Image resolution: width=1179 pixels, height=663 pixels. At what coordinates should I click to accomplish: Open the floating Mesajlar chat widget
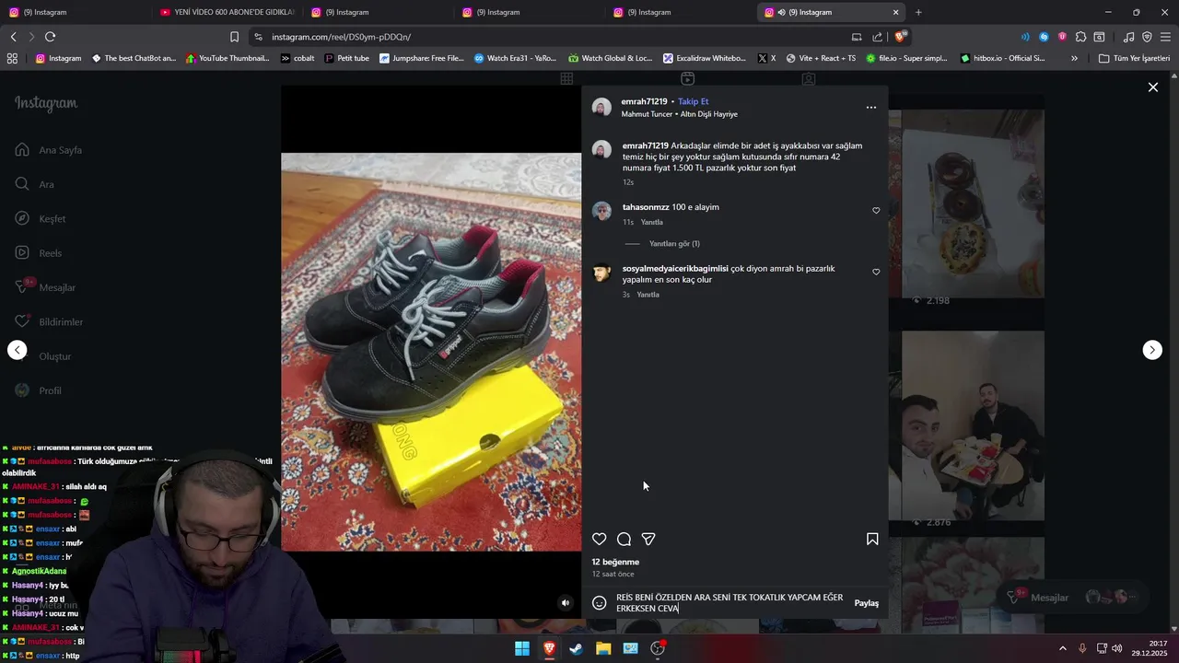1073,598
